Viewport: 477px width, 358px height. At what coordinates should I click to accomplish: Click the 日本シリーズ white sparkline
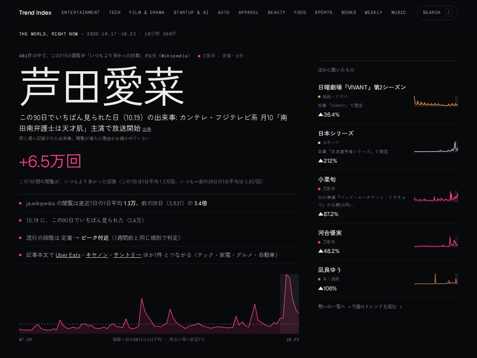(x=436, y=147)
